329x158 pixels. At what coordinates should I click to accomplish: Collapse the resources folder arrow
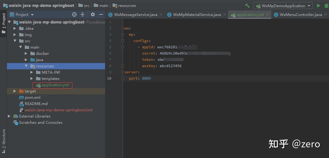(26, 66)
